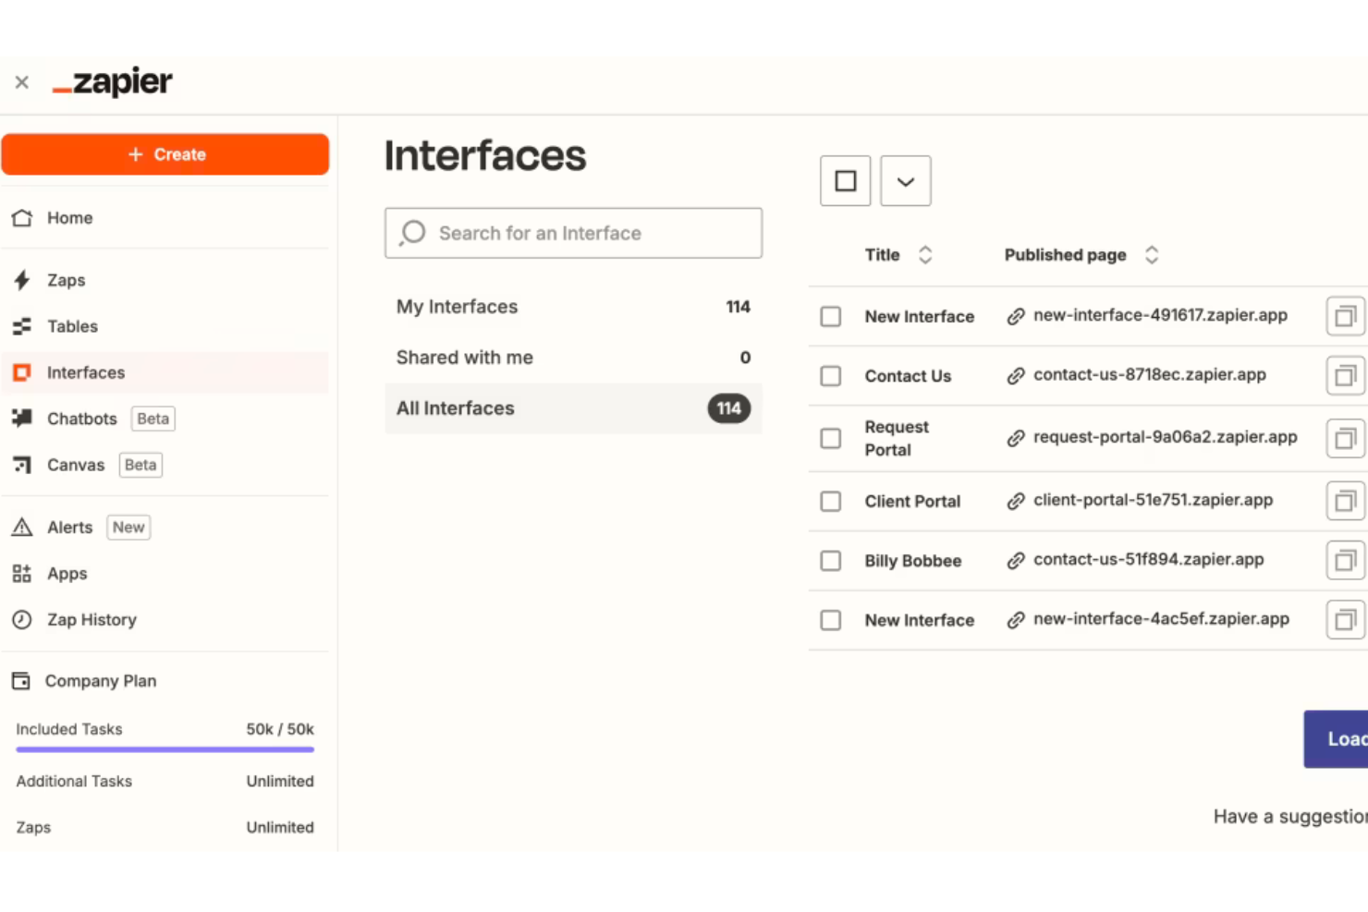Image resolution: width=1368 pixels, height=912 pixels.
Task: Click the Load more button
Action: click(1337, 739)
